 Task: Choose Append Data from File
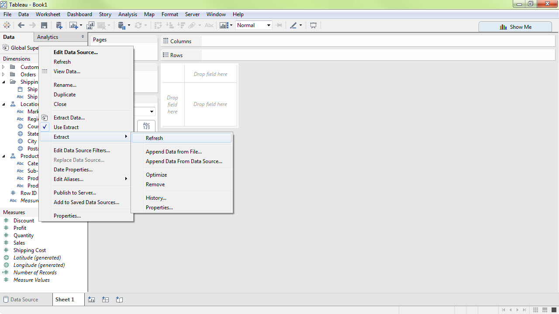[x=182, y=152]
